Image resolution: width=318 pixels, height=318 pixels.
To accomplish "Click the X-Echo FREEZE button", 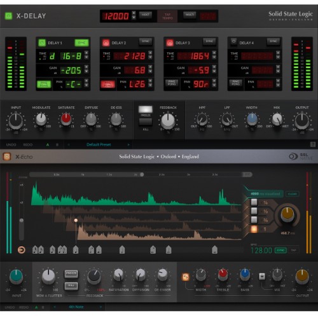I will click(x=71, y=273).
